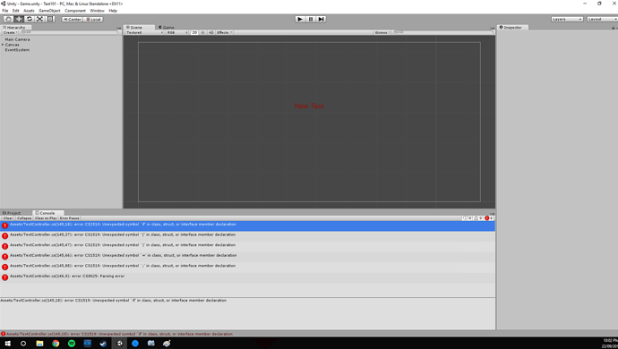Open the Textured draw mode dropdown
This screenshot has height=349, width=618.
(x=144, y=33)
